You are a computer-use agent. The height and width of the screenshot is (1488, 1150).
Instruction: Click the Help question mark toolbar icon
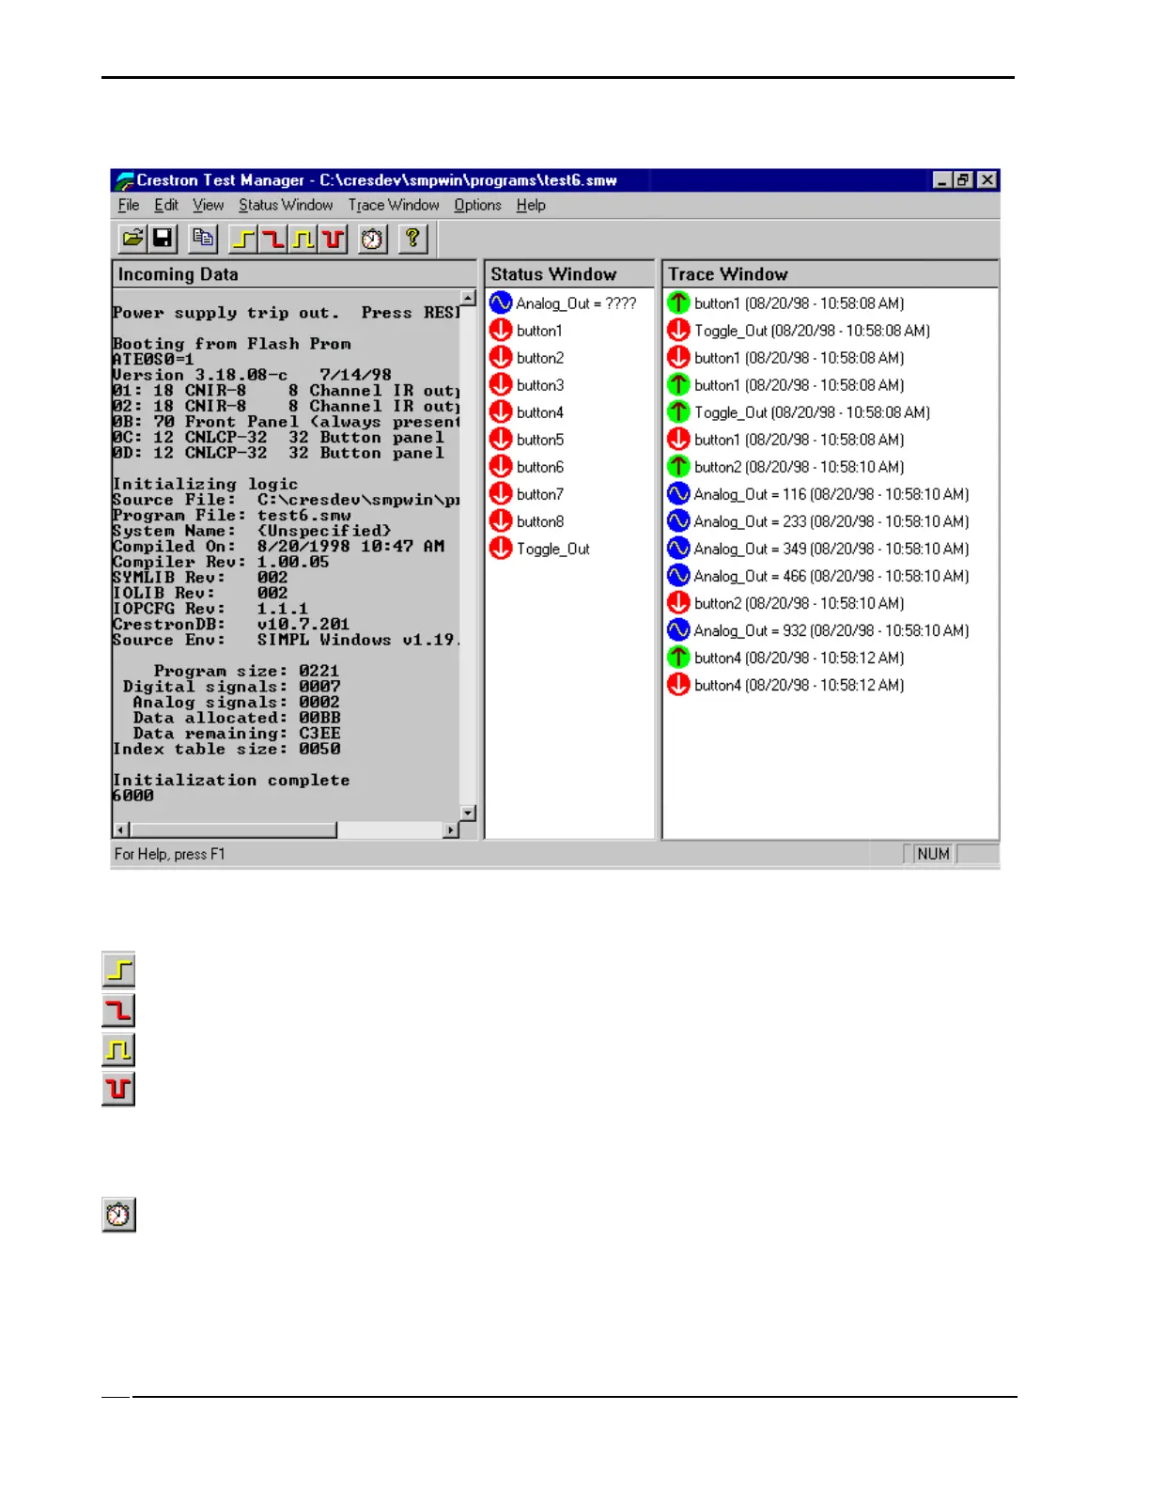pos(413,239)
